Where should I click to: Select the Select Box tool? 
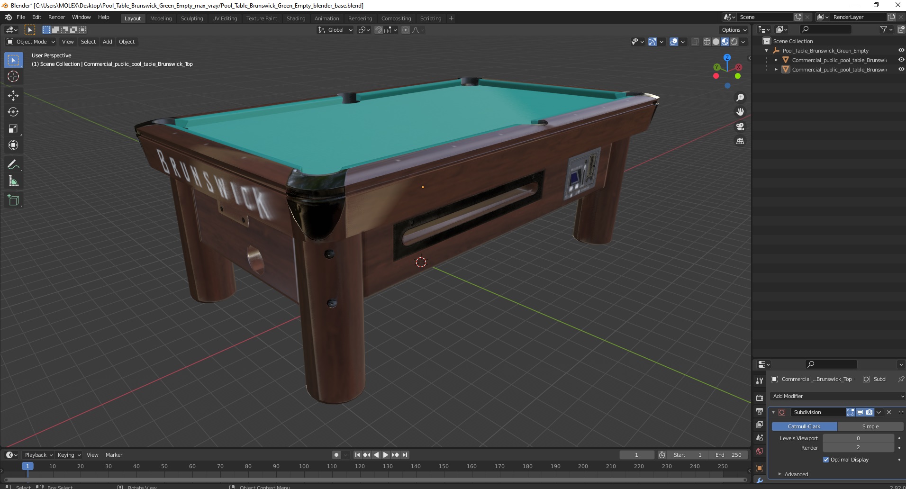tap(13, 60)
